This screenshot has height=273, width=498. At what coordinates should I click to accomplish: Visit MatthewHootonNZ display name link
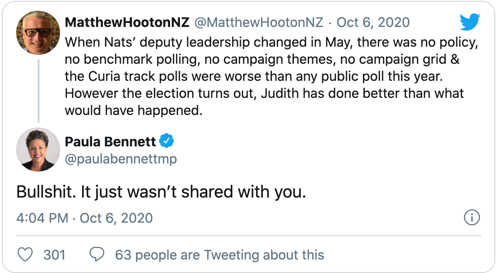click(x=127, y=22)
